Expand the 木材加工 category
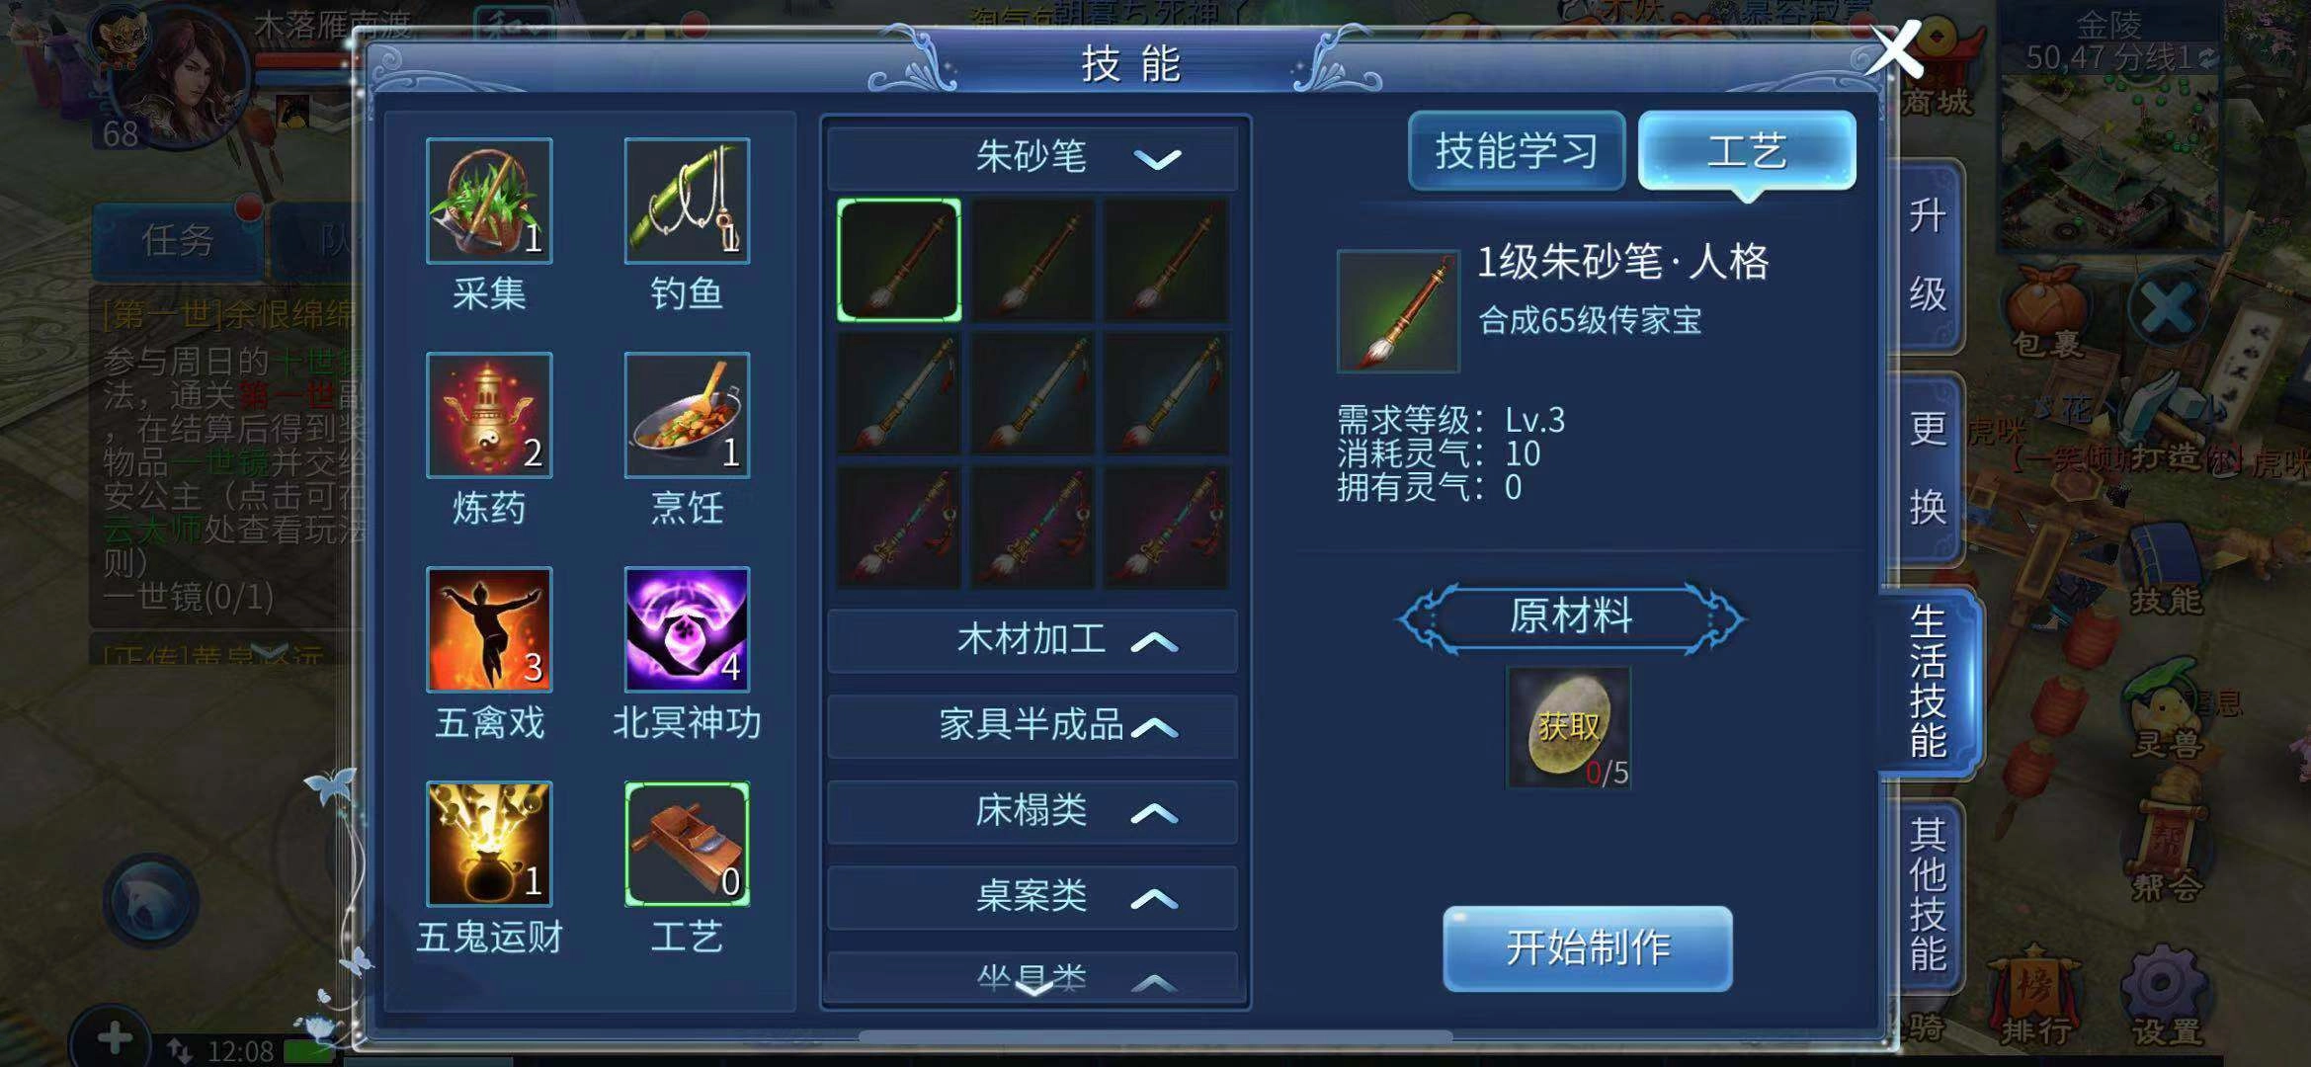This screenshot has width=2311, height=1067. pyautogui.click(x=1032, y=640)
